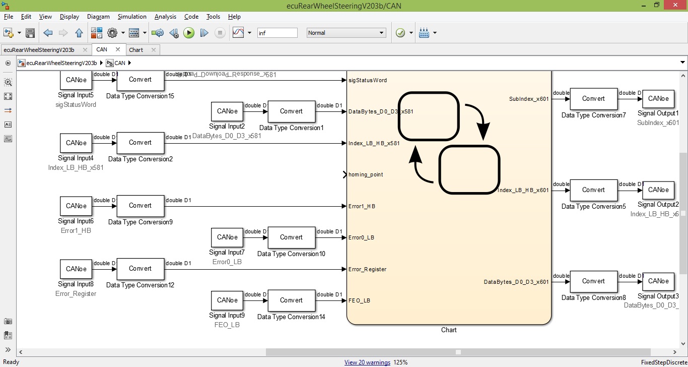Take a screenshot with camera icon
This screenshot has height=367, width=688.
pyautogui.click(x=8, y=322)
